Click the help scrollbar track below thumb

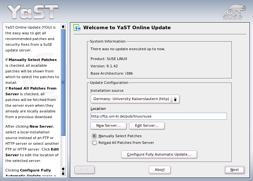[x=63, y=151]
